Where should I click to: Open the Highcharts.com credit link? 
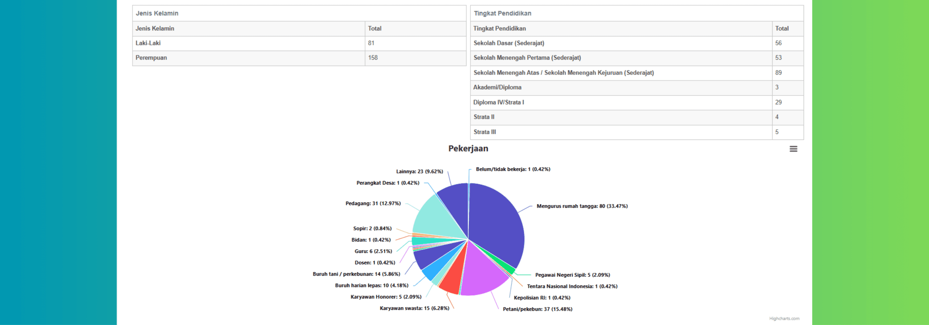(x=784, y=318)
